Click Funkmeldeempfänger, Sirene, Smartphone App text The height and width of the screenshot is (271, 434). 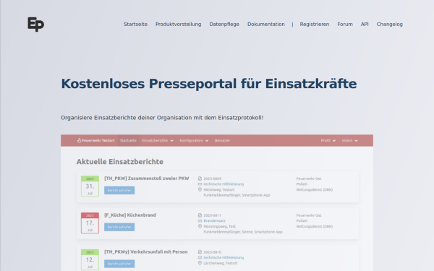click(243, 232)
